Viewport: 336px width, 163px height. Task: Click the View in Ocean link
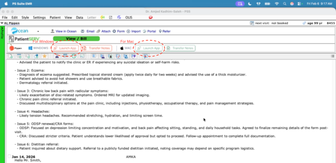(63, 31)
